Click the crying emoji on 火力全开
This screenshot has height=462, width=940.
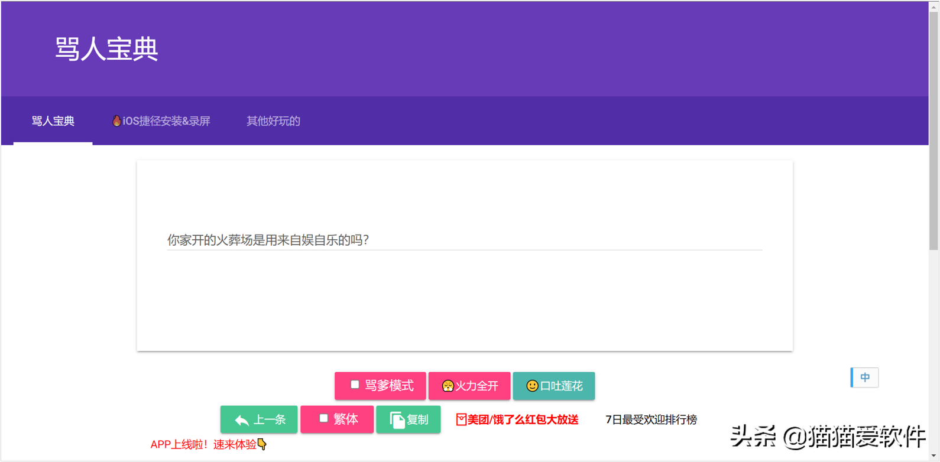(x=448, y=386)
